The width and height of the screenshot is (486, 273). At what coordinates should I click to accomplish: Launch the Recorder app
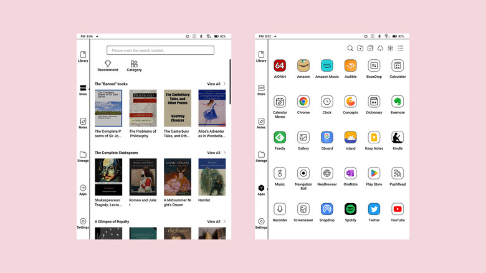click(x=280, y=209)
